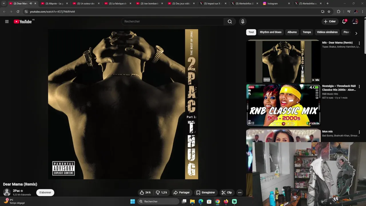Mute audio on Dear Mama tab
This screenshot has height=206, width=366.
tap(31, 3)
